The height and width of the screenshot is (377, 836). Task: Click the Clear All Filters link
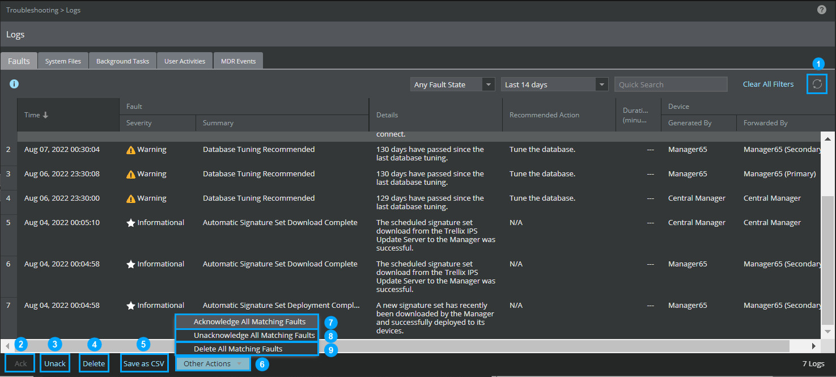click(768, 84)
